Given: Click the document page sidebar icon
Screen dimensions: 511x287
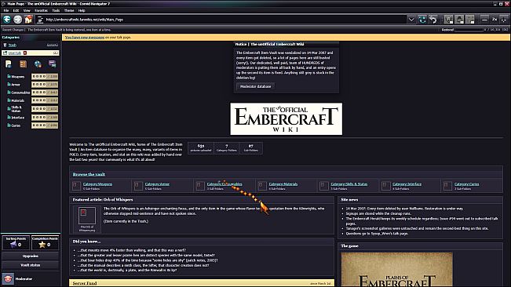Looking at the screenshot, I should pos(9,64).
